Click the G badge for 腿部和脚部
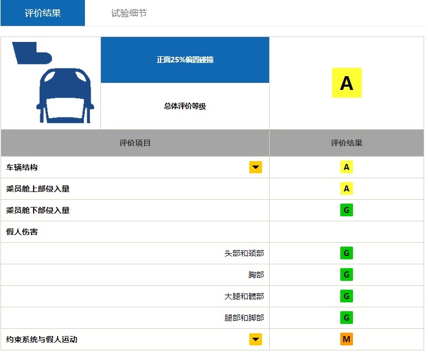The height and width of the screenshot is (357, 428). (x=346, y=318)
